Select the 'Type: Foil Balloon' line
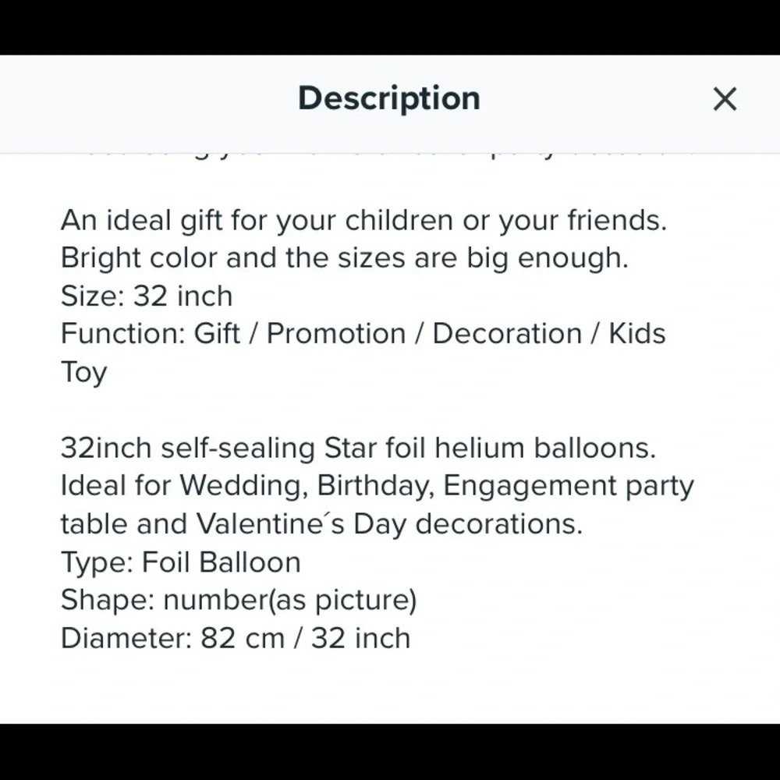 [x=181, y=562]
